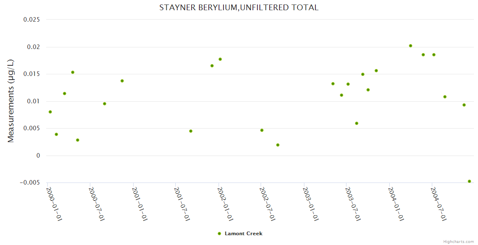The height and width of the screenshot is (245, 478).
Task: Click the green legend marker beside Lamont Creek
Action: 219,234
